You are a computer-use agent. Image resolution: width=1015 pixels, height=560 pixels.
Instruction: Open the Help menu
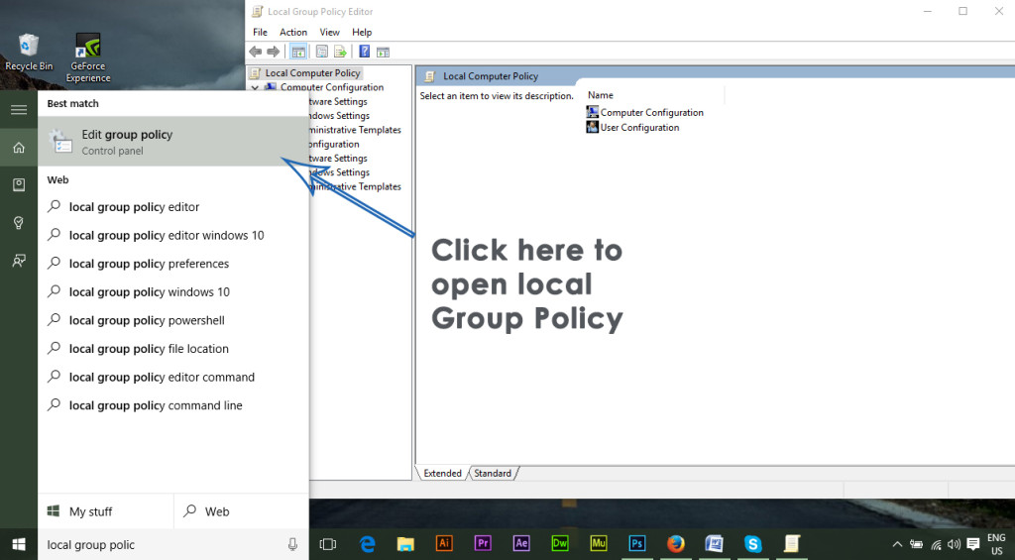pos(362,33)
